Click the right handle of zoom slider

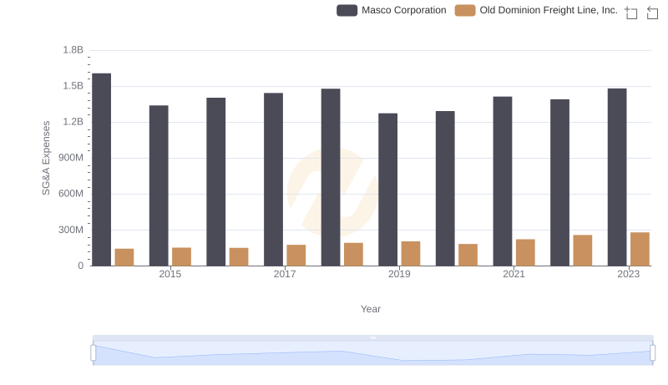click(x=652, y=352)
